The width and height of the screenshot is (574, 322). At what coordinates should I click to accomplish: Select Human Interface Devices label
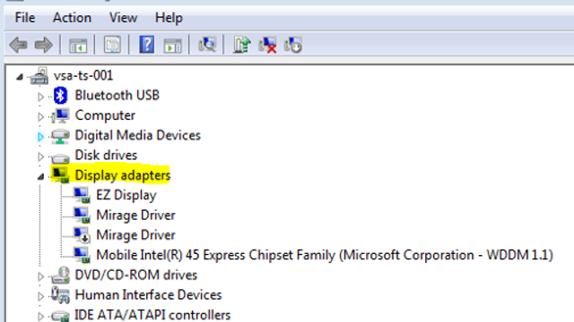tap(148, 294)
